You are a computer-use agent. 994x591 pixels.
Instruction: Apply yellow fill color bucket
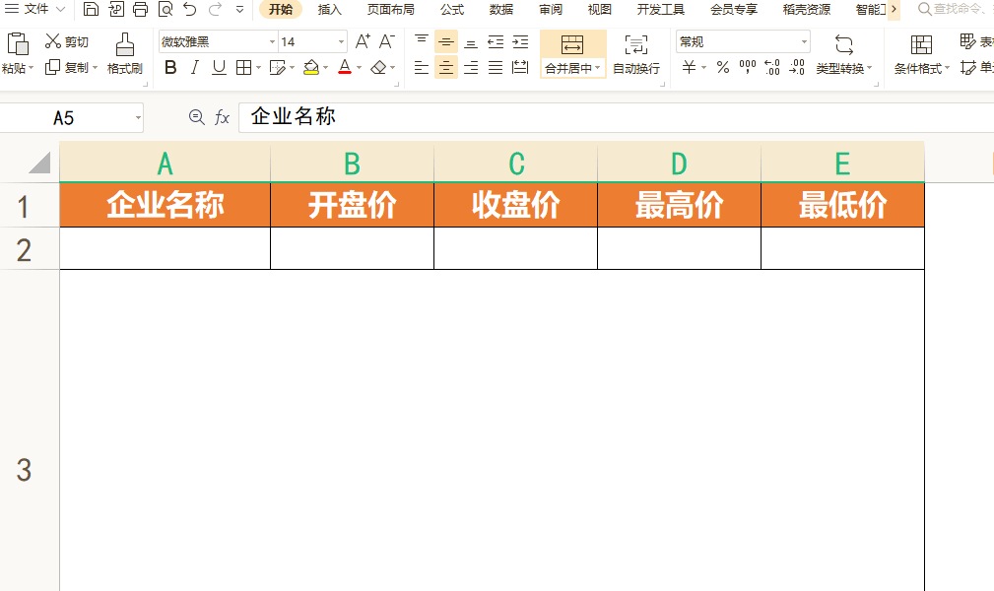[x=310, y=67]
